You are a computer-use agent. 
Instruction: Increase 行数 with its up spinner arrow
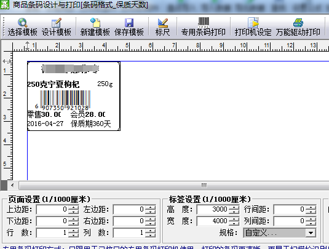pyautogui.click(x=73, y=231)
